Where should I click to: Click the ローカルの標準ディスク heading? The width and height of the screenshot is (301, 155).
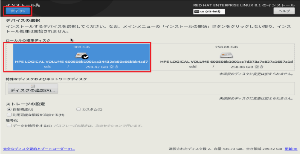click(28, 41)
